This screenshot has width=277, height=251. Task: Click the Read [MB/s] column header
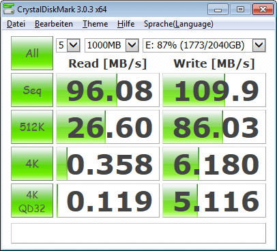(108, 63)
